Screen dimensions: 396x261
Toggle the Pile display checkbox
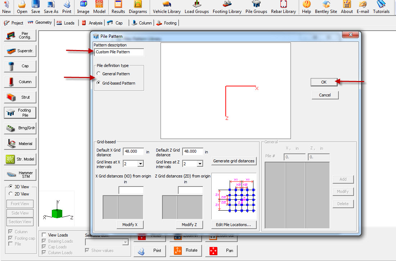click(x=10, y=244)
